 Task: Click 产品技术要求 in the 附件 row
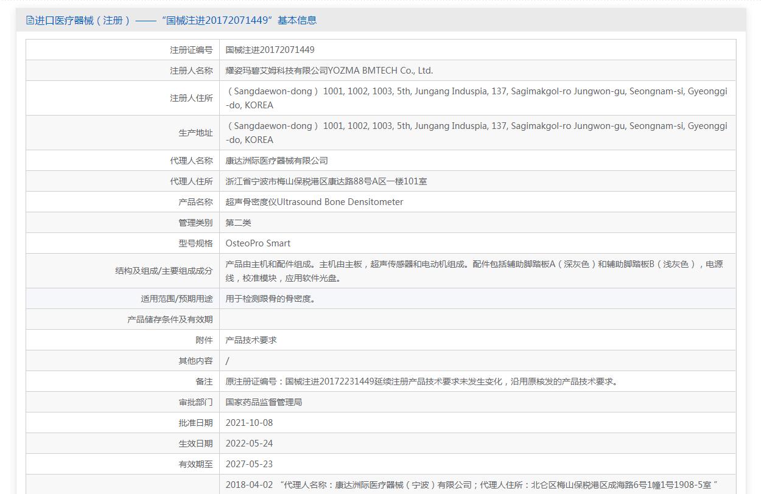251,340
